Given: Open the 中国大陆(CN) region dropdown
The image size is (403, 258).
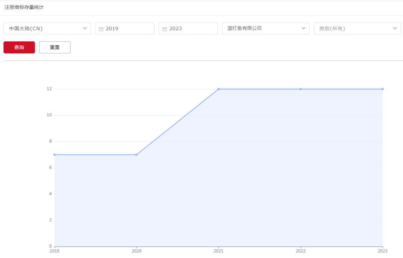Looking at the screenshot, I should (47, 28).
